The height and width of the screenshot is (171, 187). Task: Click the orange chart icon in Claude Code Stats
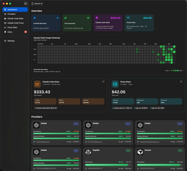37,84
